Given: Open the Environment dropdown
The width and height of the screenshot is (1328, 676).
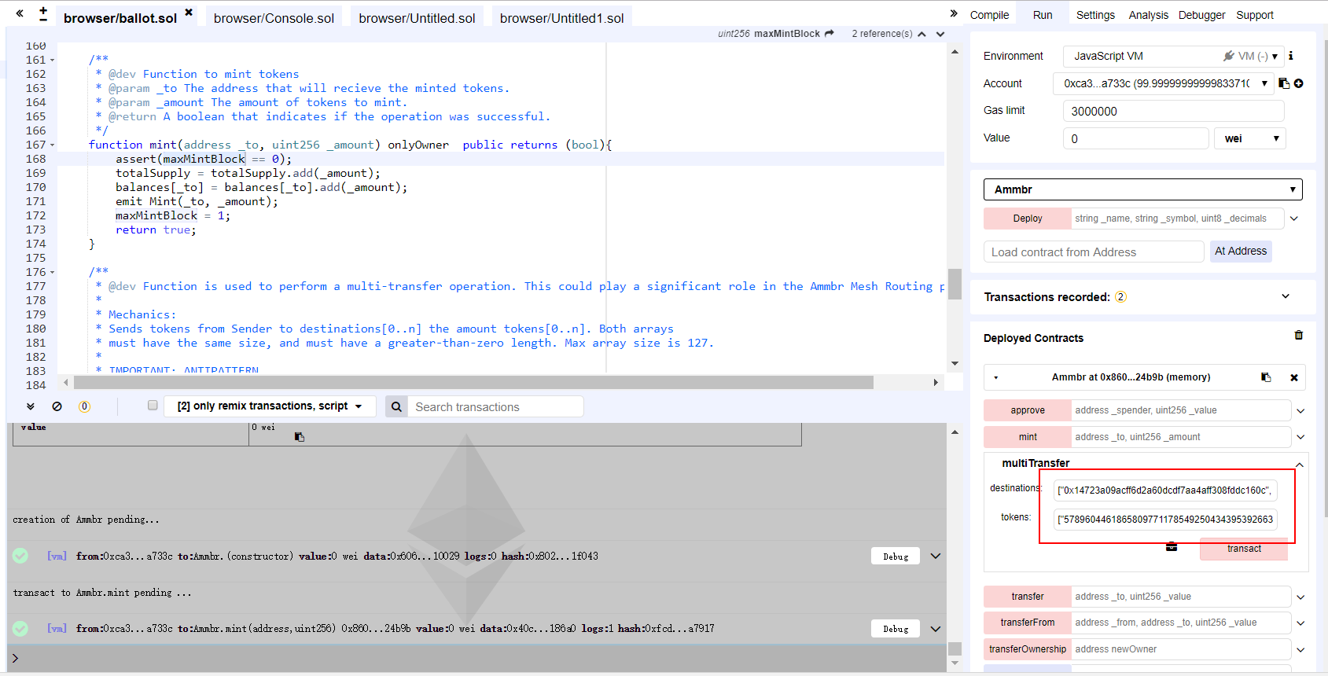Looking at the screenshot, I should coord(1173,56).
